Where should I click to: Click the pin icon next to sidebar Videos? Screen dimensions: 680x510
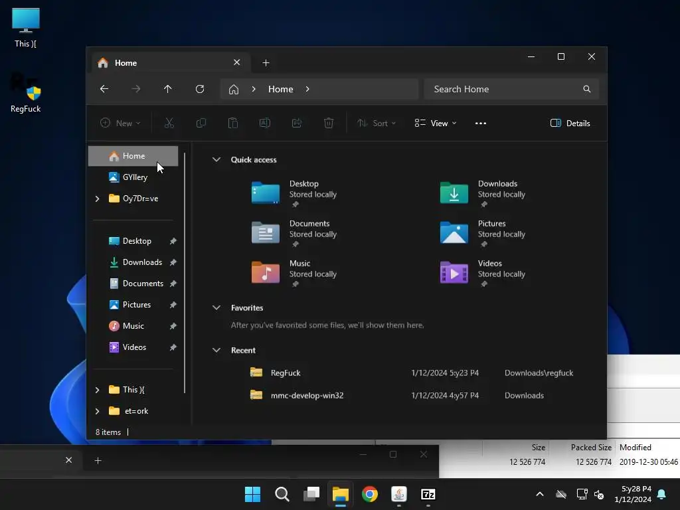pos(173,347)
